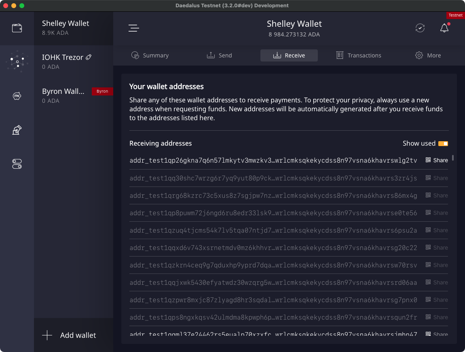
Task: Open the More tab gear menu
Action: (428, 55)
